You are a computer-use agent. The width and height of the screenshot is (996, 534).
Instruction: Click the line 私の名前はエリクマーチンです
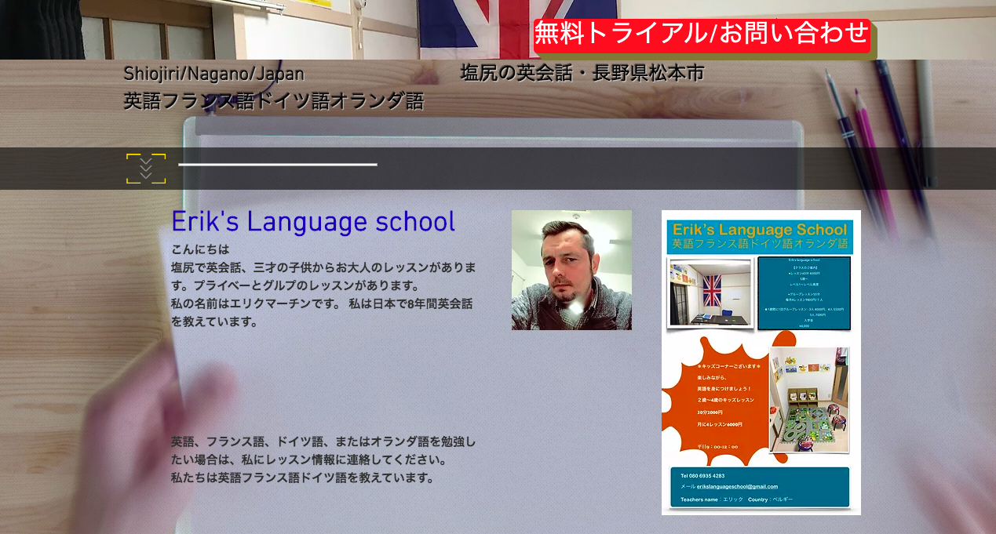click(322, 312)
